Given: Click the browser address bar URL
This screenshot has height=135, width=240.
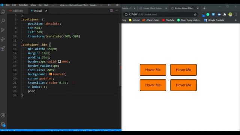Looking at the screenshot, I should pos(143,14).
